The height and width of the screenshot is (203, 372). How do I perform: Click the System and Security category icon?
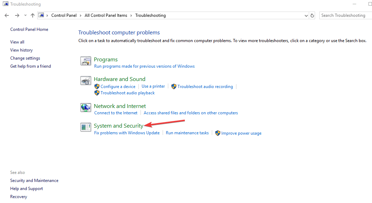pyautogui.click(x=86, y=127)
